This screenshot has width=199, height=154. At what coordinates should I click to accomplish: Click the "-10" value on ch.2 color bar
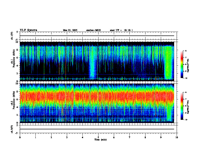click(x=185, y=120)
